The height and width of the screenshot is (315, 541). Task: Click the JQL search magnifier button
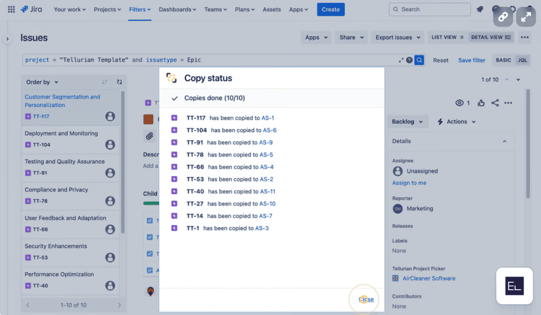click(x=419, y=60)
